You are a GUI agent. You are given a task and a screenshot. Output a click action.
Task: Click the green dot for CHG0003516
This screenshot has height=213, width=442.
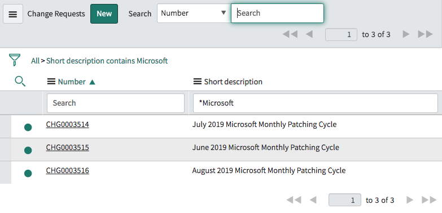coord(28,174)
